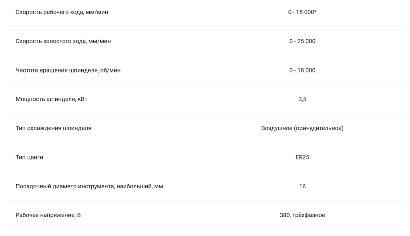Click the label 'Рабочее напряжение, В'
Viewport: 410px width, 236px height.
click(48, 215)
